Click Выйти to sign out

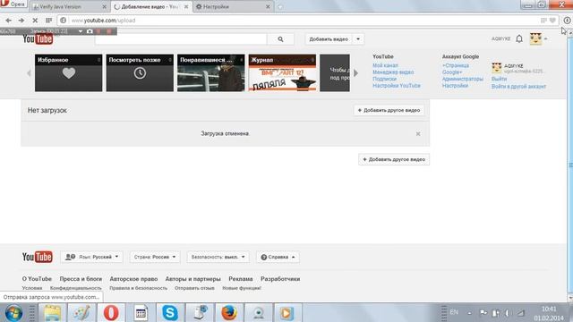coord(500,79)
